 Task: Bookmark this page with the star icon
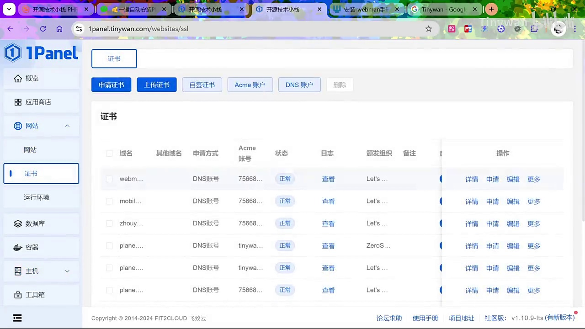coord(429,29)
